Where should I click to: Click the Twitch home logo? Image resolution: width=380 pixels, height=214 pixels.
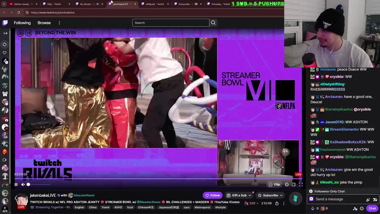pyautogui.click(x=5, y=23)
